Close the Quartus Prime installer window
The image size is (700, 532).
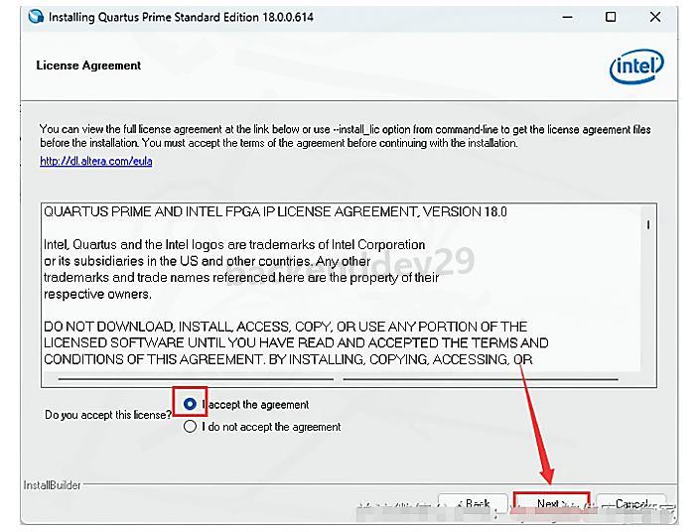[x=655, y=17]
